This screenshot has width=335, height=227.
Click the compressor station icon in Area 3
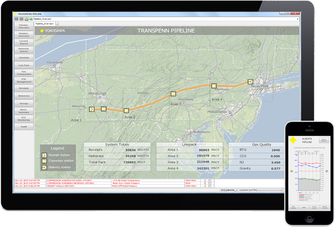tap(173, 94)
